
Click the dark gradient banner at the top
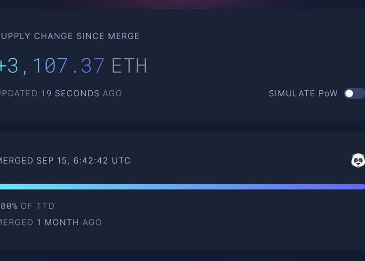pos(182,4)
